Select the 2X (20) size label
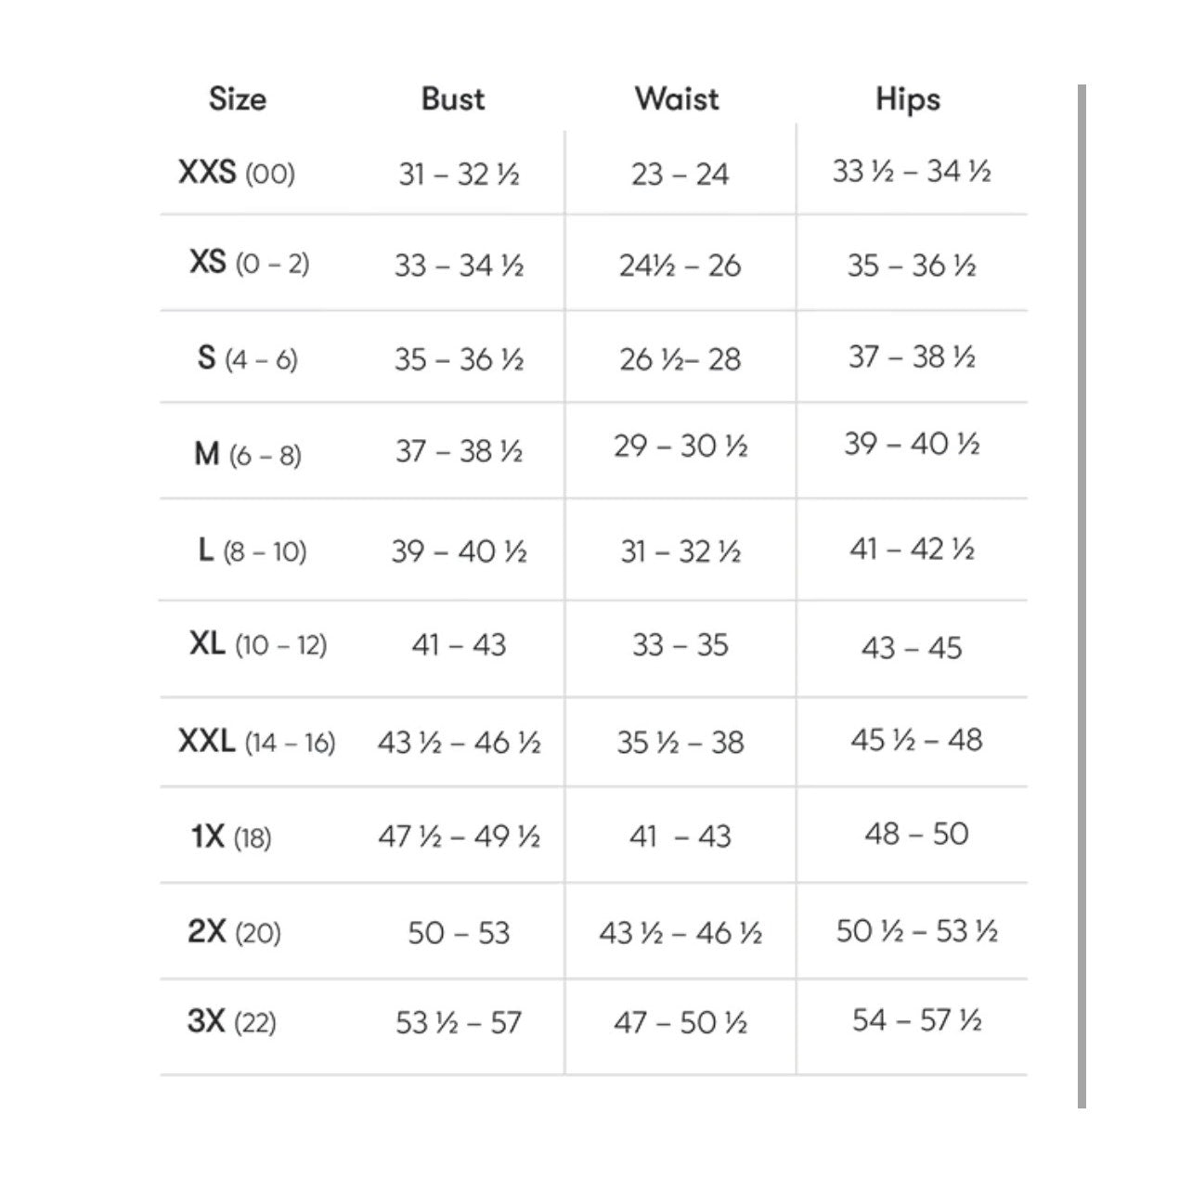 (x=234, y=931)
